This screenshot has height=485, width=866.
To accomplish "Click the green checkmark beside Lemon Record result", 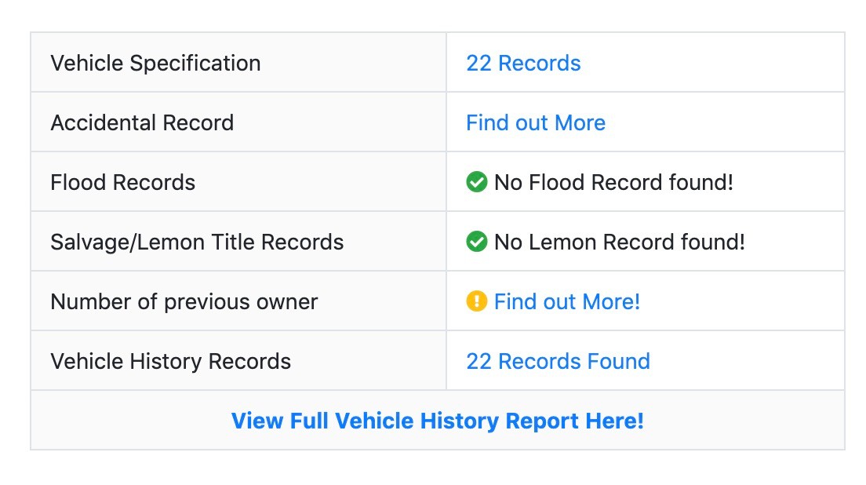I will (x=477, y=241).
